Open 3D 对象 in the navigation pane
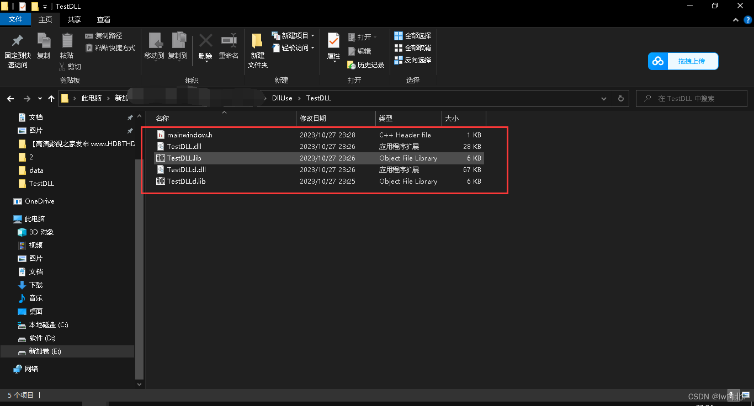Viewport: 754px width, 406px height. point(41,232)
